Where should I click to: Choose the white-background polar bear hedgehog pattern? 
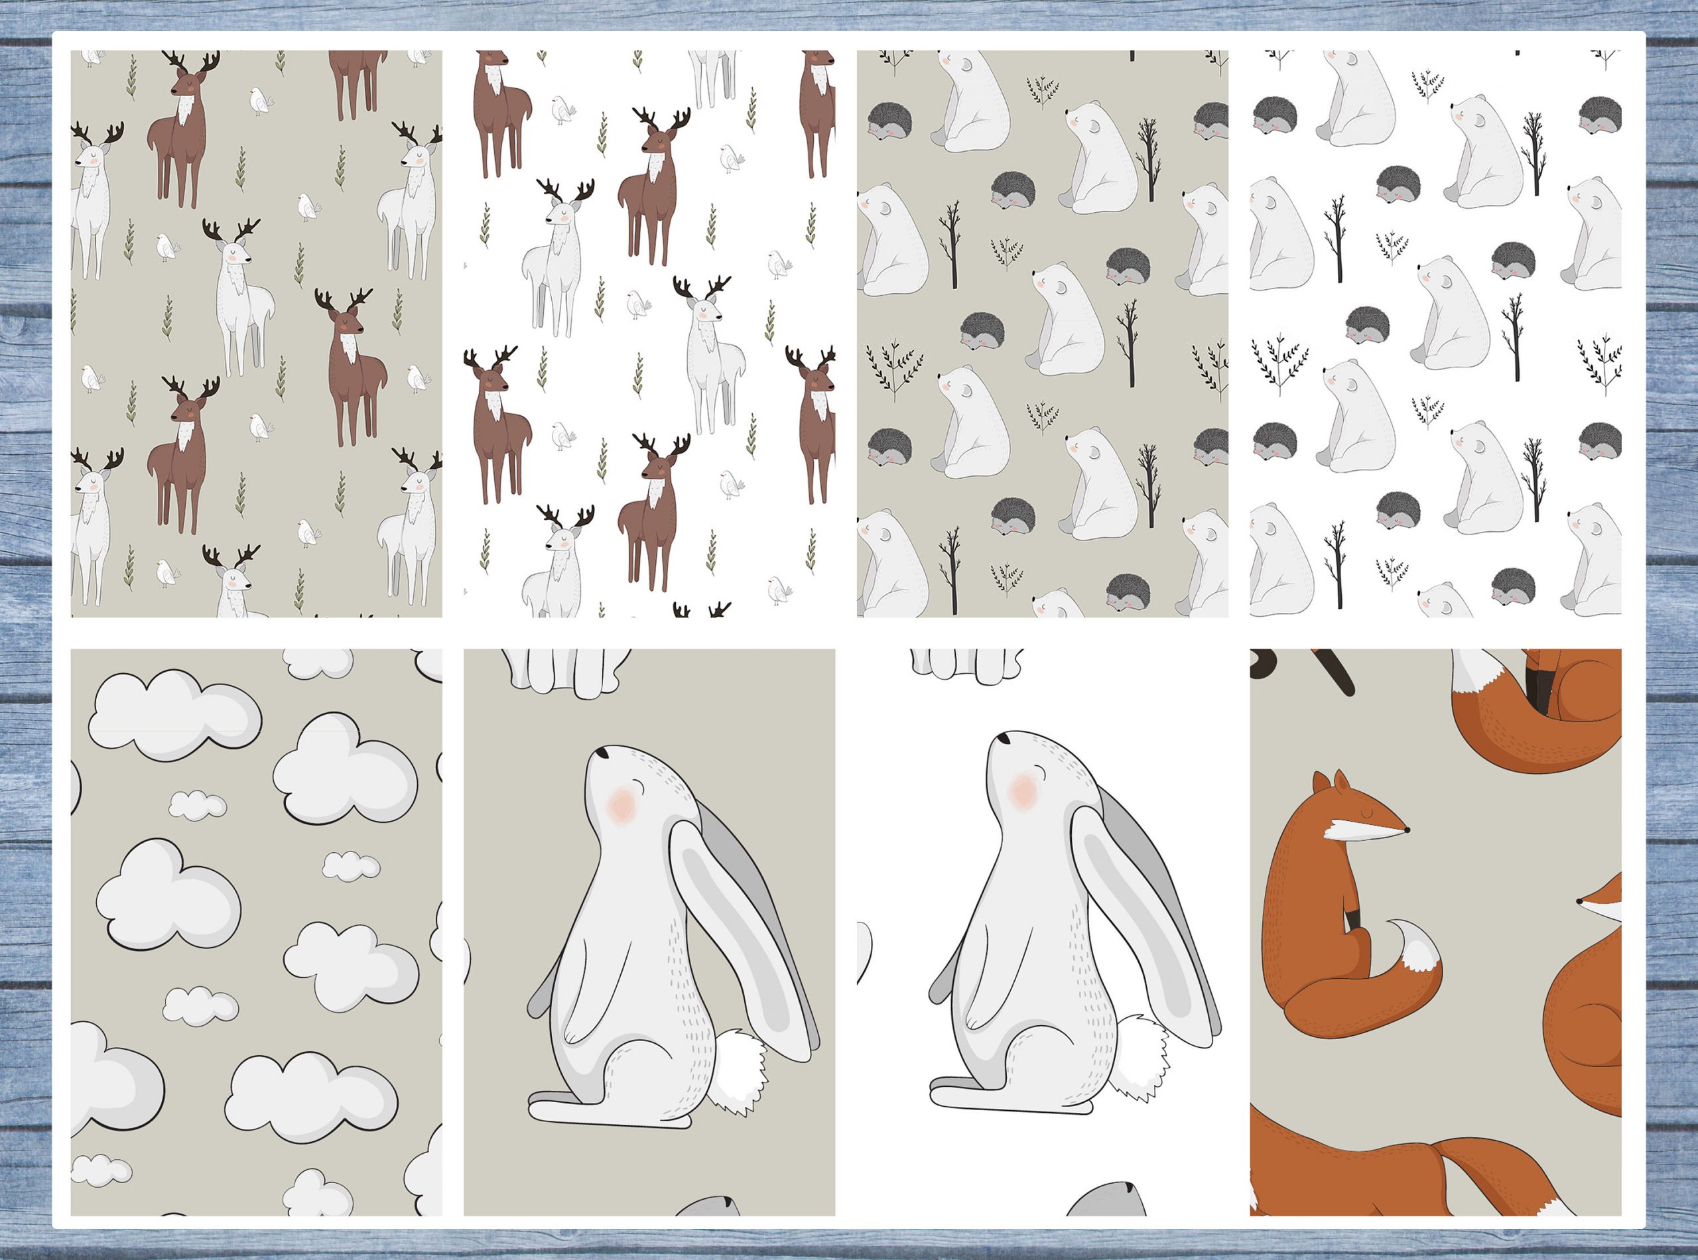pyautogui.click(x=1435, y=334)
